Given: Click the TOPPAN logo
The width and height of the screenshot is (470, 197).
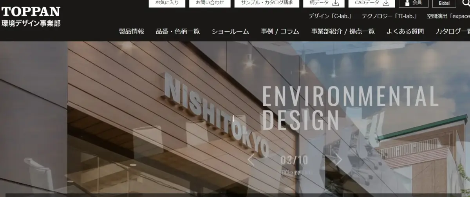Looking at the screenshot, I should tap(31, 12).
